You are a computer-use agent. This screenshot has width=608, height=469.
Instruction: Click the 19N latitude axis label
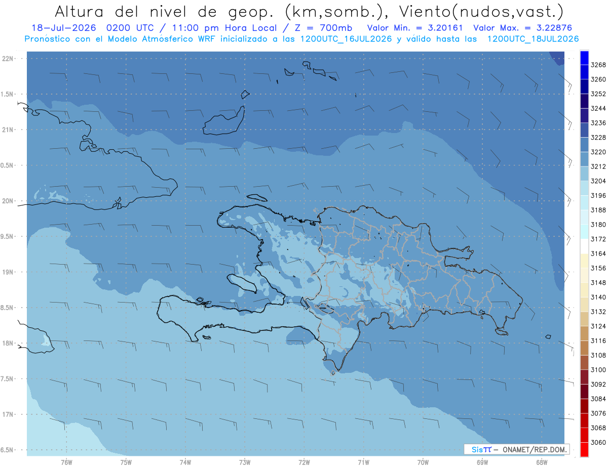tap(9, 272)
